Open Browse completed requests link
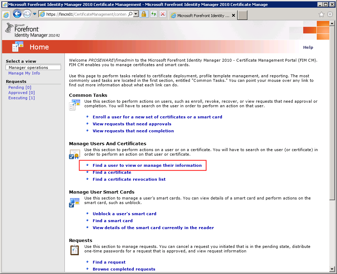Screen dimensions: 337x274 point(124,269)
